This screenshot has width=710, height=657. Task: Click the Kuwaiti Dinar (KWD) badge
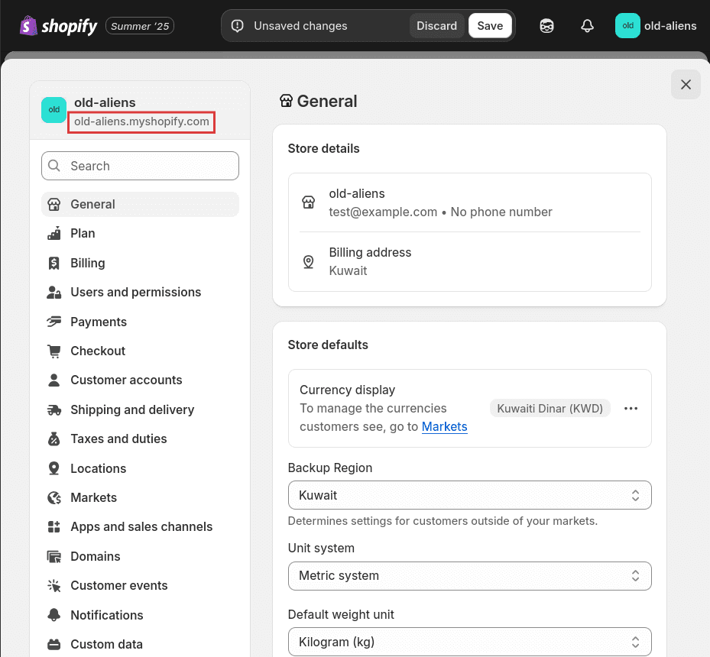click(550, 409)
